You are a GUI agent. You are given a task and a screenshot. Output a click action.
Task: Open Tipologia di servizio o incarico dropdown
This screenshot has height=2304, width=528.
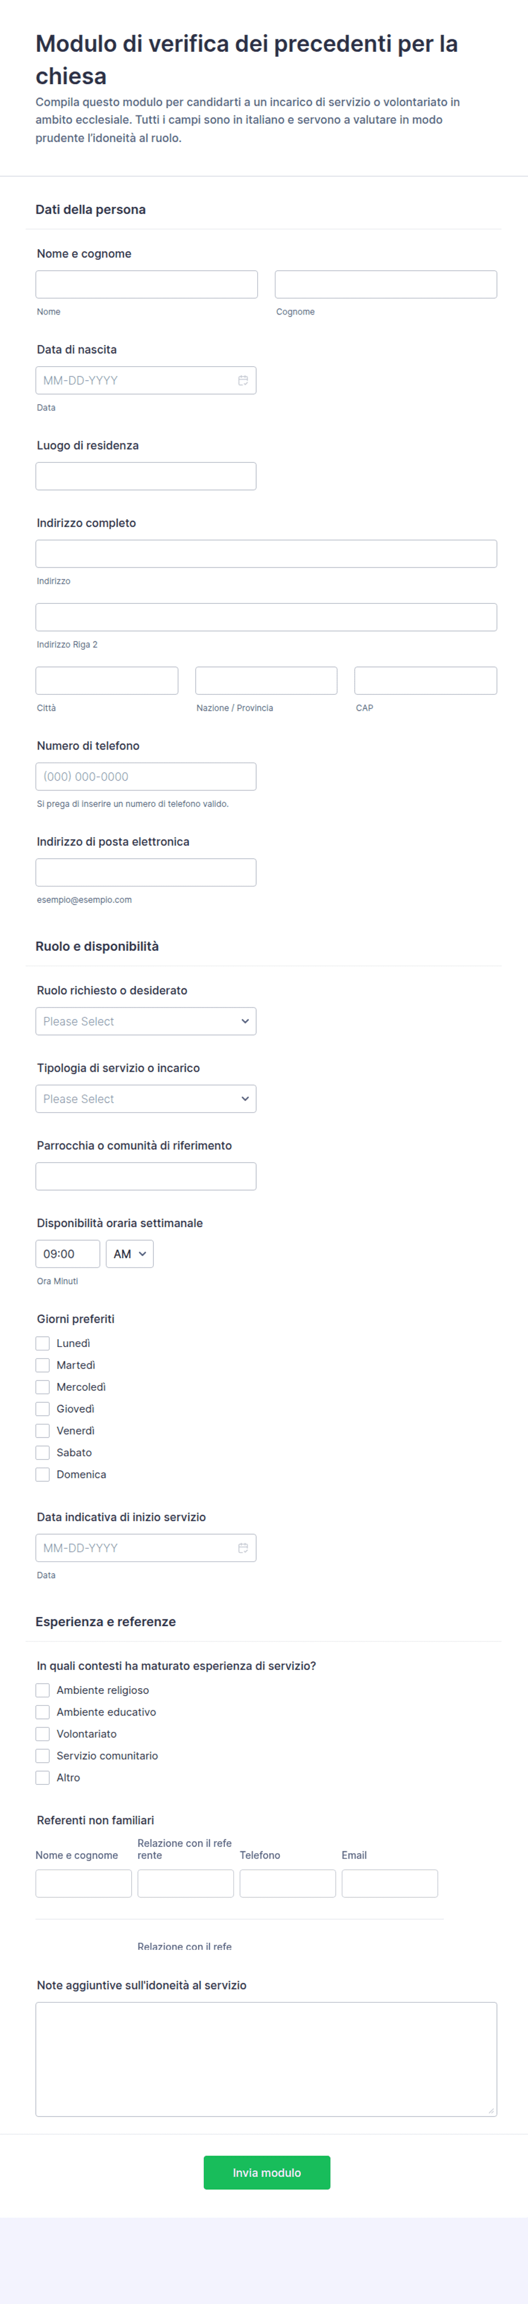pos(145,1099)
